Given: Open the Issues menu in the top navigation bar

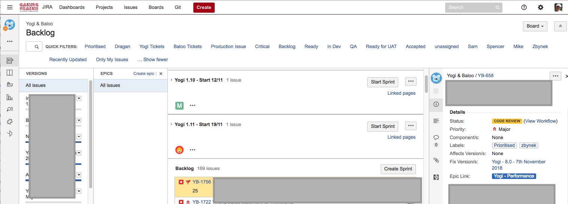Looking at the screenshot, I should [x=131, y=7].
